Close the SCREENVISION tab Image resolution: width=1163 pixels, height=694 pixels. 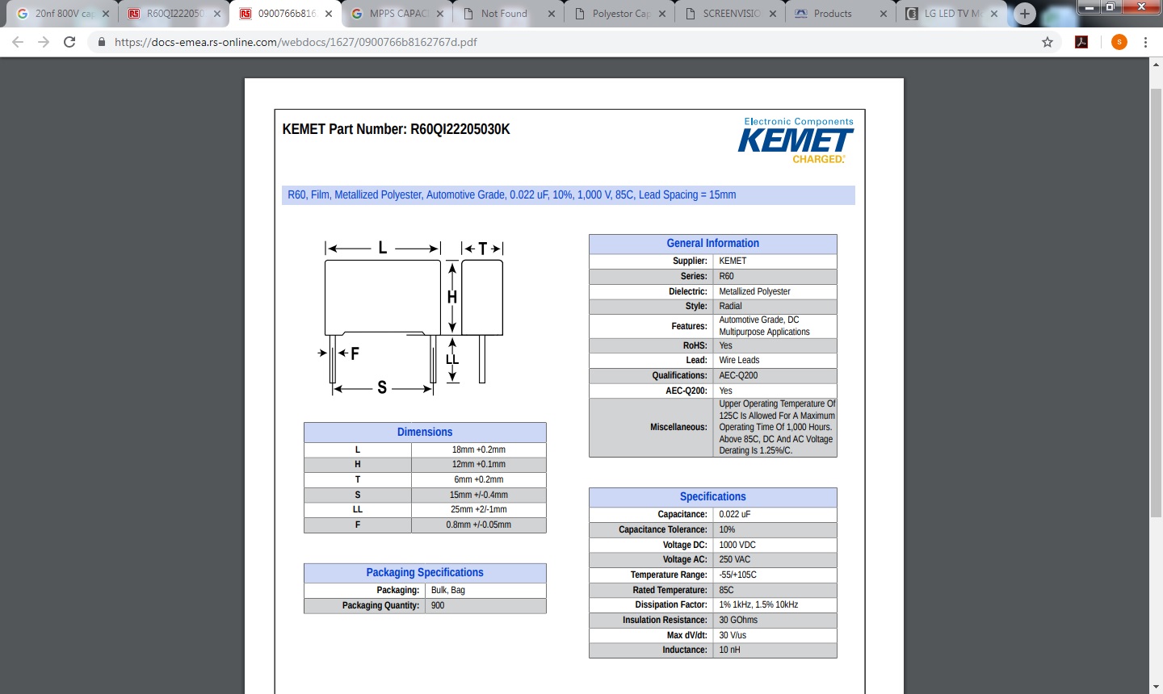pos(773,14)
